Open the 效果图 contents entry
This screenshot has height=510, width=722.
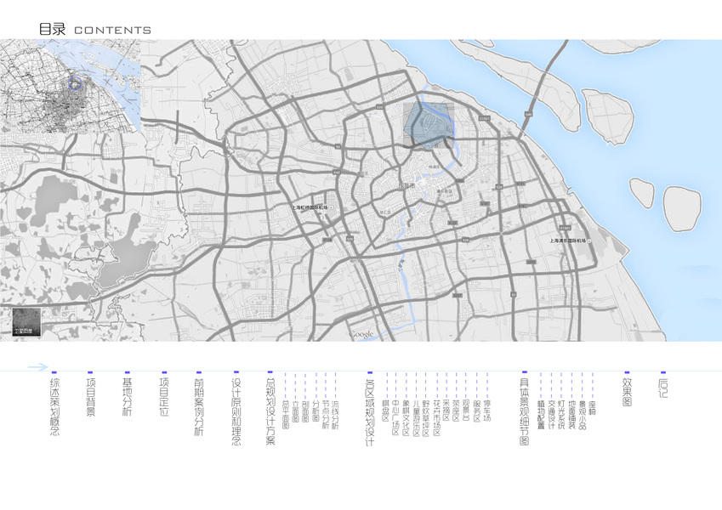click(x=627, y=392)
